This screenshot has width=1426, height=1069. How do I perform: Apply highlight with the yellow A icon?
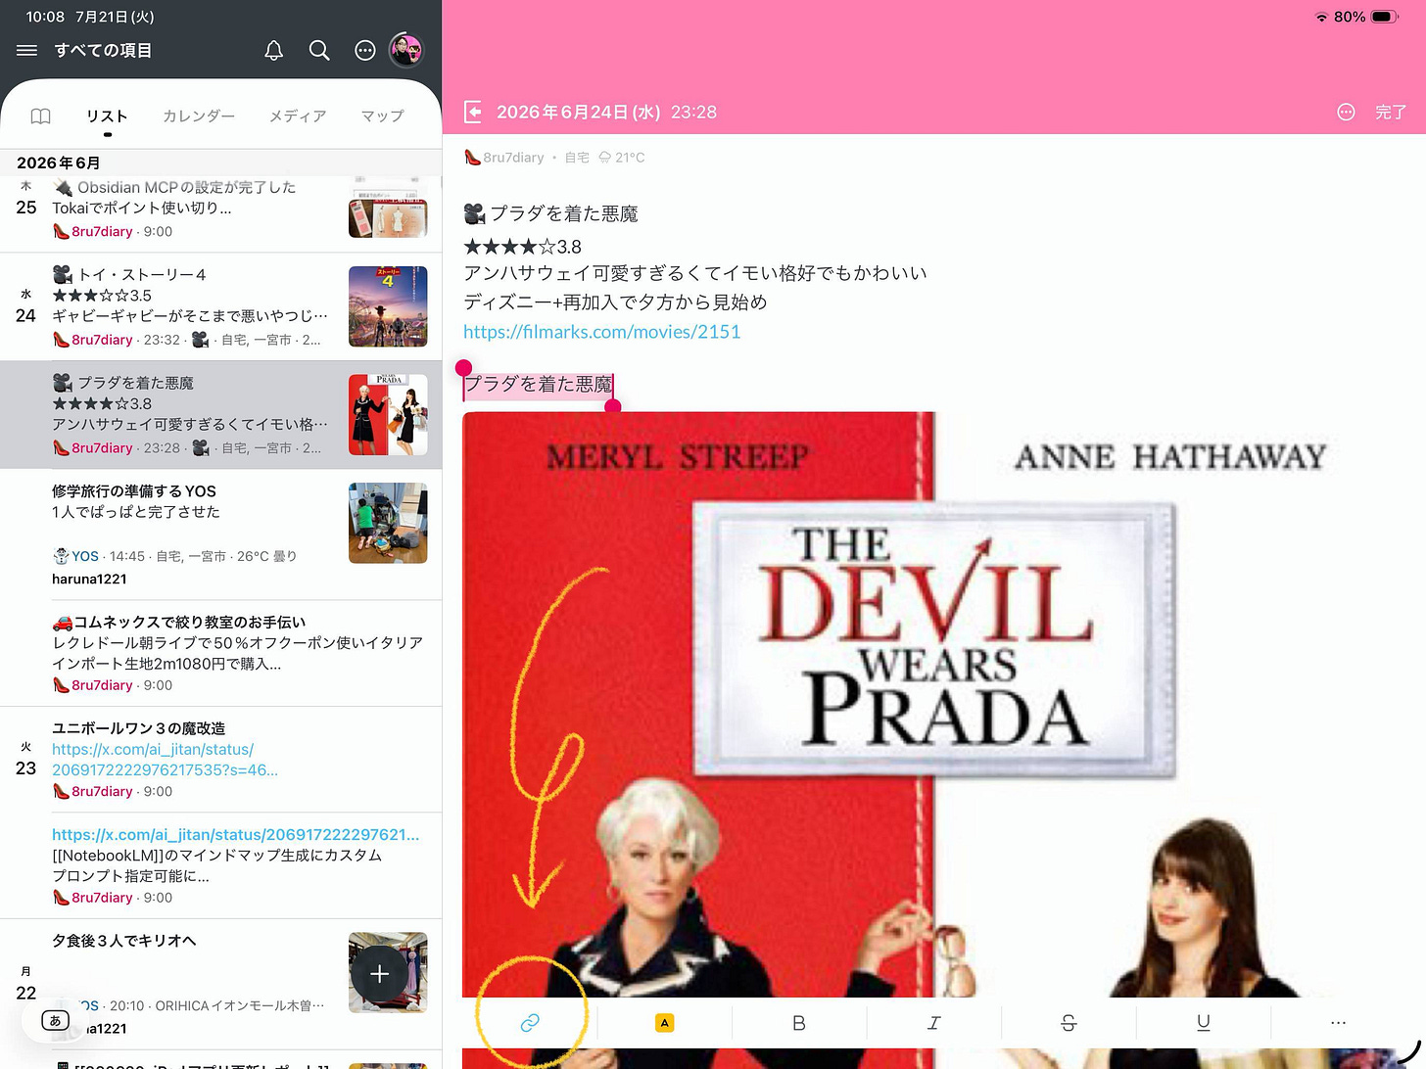[664, 1023]
